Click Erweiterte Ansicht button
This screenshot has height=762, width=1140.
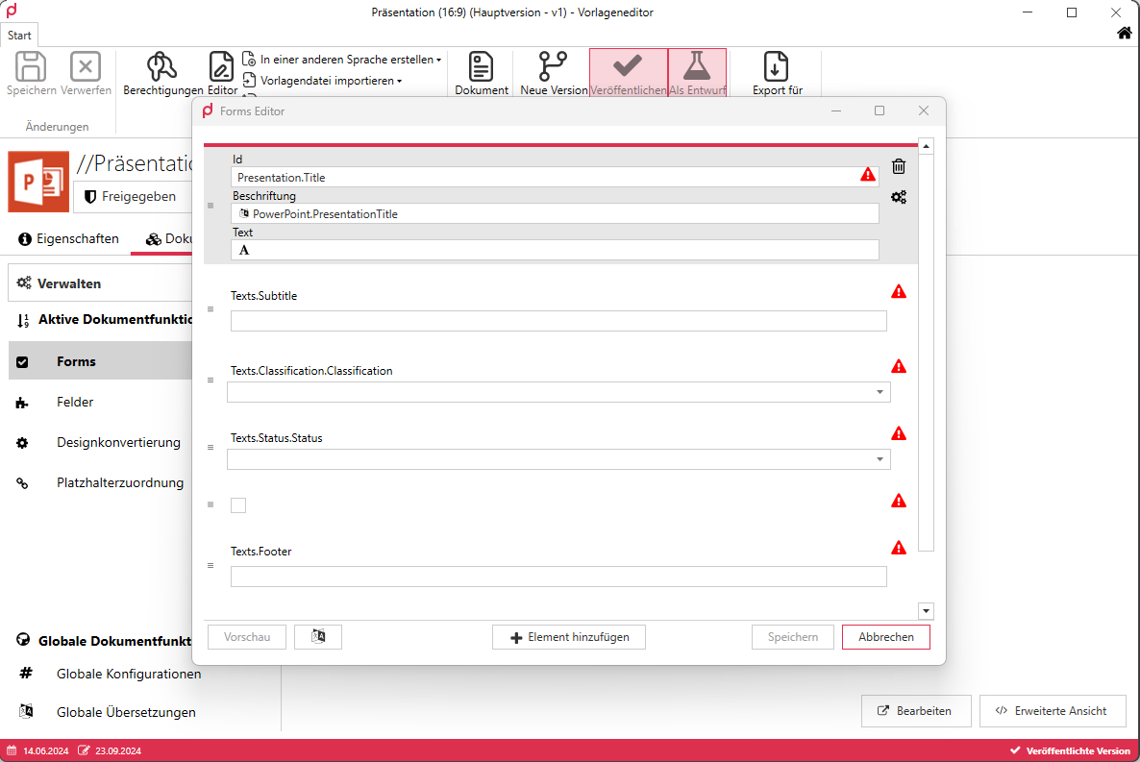pos(1053,711)
